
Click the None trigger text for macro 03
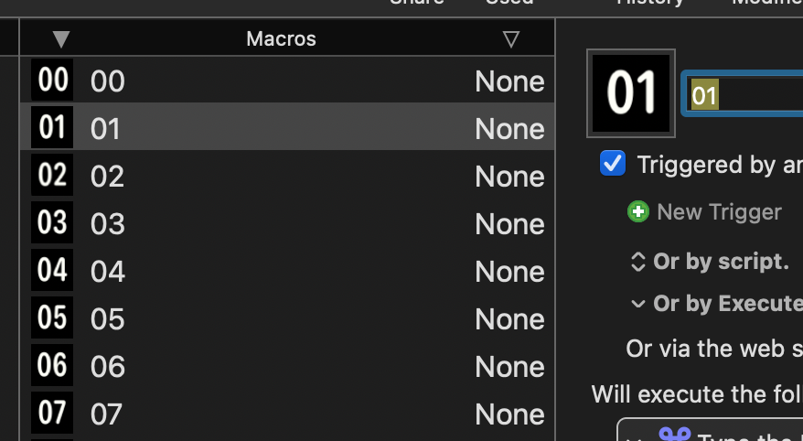[509, 223]
